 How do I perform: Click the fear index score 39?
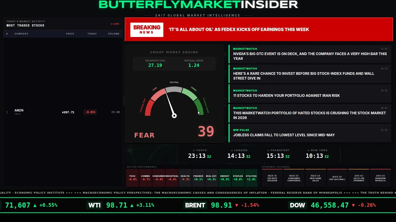[206, 132]
